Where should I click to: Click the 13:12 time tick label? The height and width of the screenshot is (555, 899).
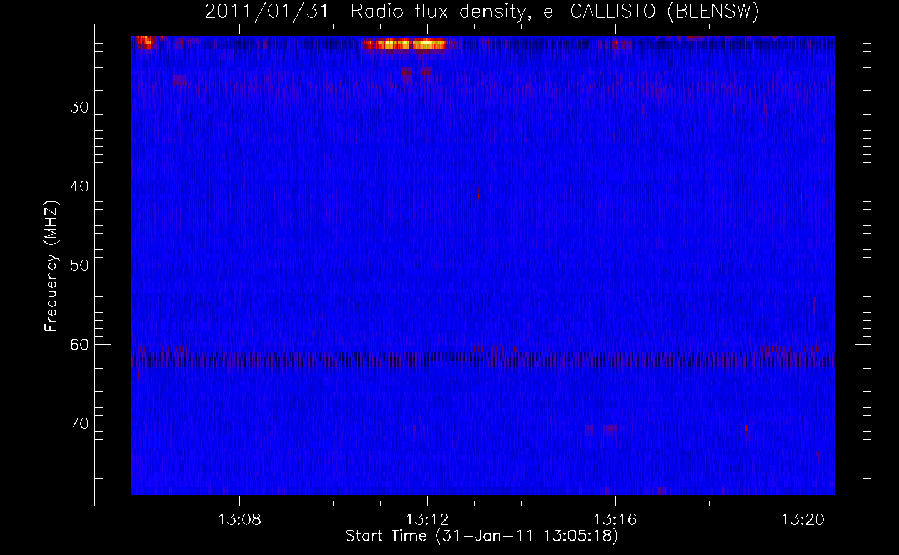coord(427,520)
